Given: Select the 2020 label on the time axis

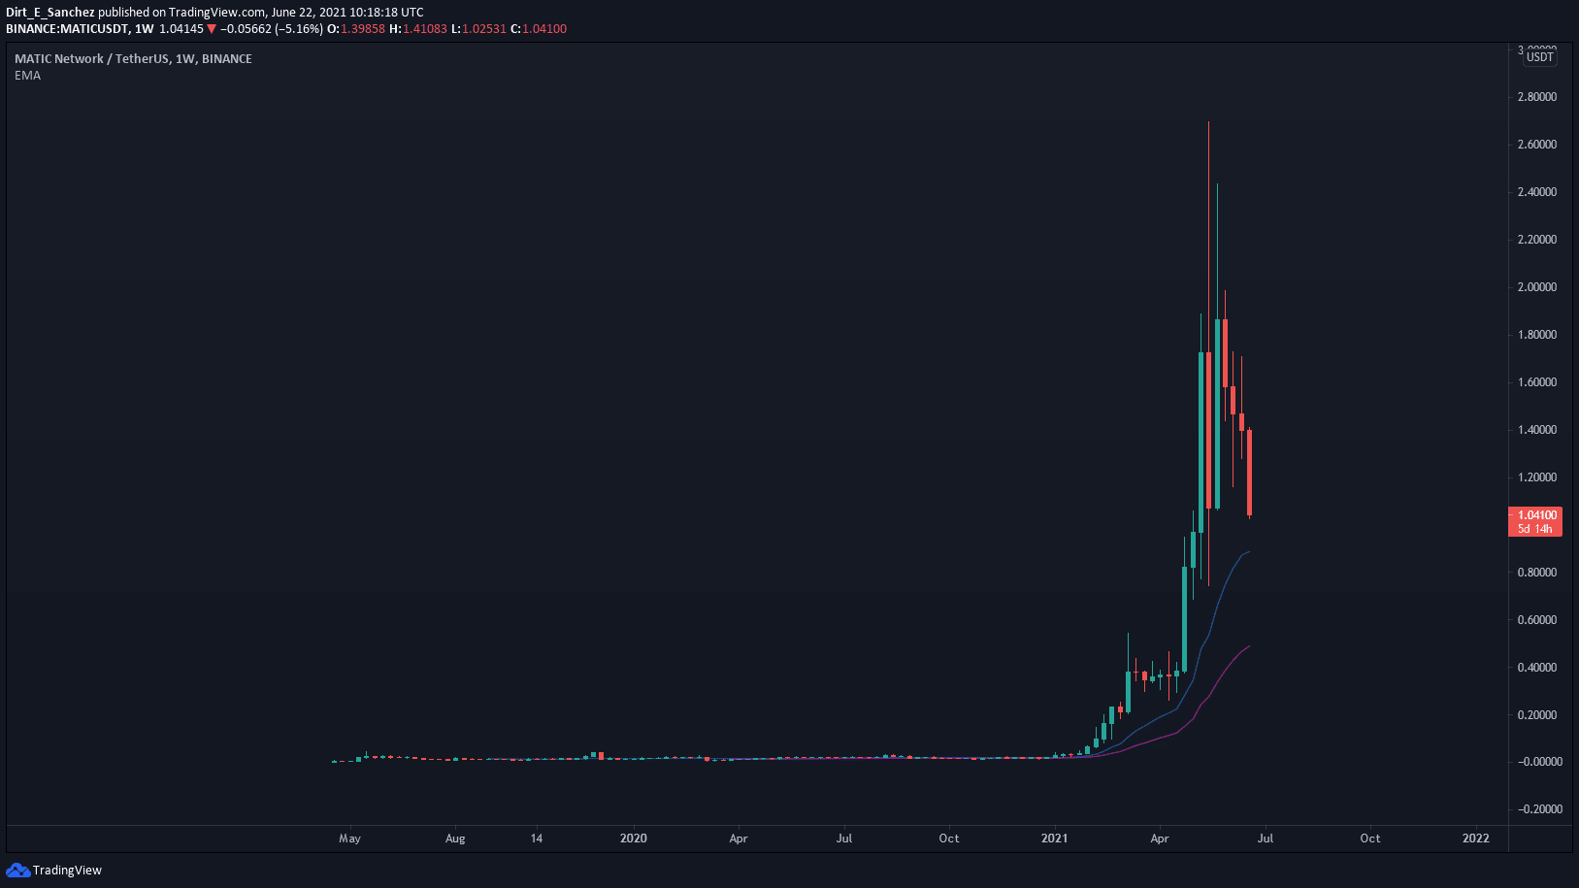Looking at the screenshot, I should (x=633, y=839).
